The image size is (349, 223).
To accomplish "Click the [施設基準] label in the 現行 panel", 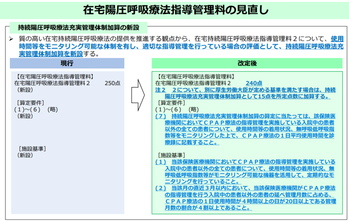I will [x=32, y=148].
